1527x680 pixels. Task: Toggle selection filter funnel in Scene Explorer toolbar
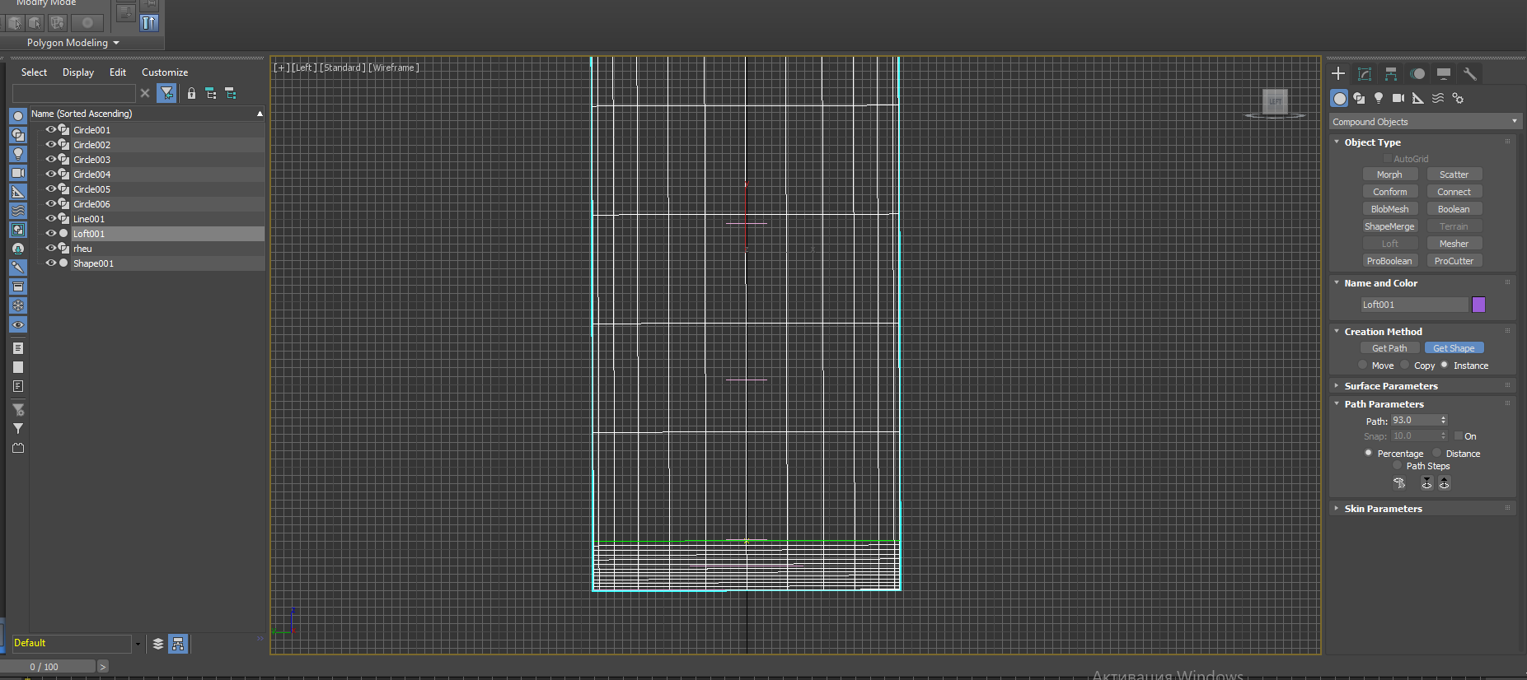[x=167, y=93]
